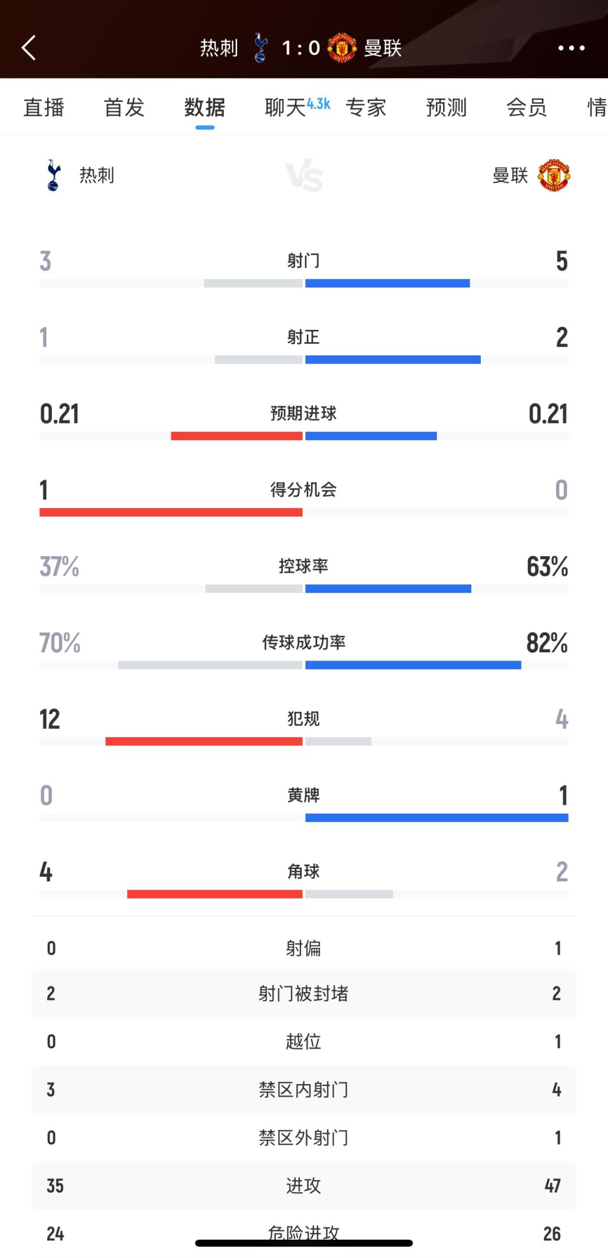Switch to the 首发 lineup tab
The image size is (608, 1258).
pyautogui.click(x=124, y=108)
